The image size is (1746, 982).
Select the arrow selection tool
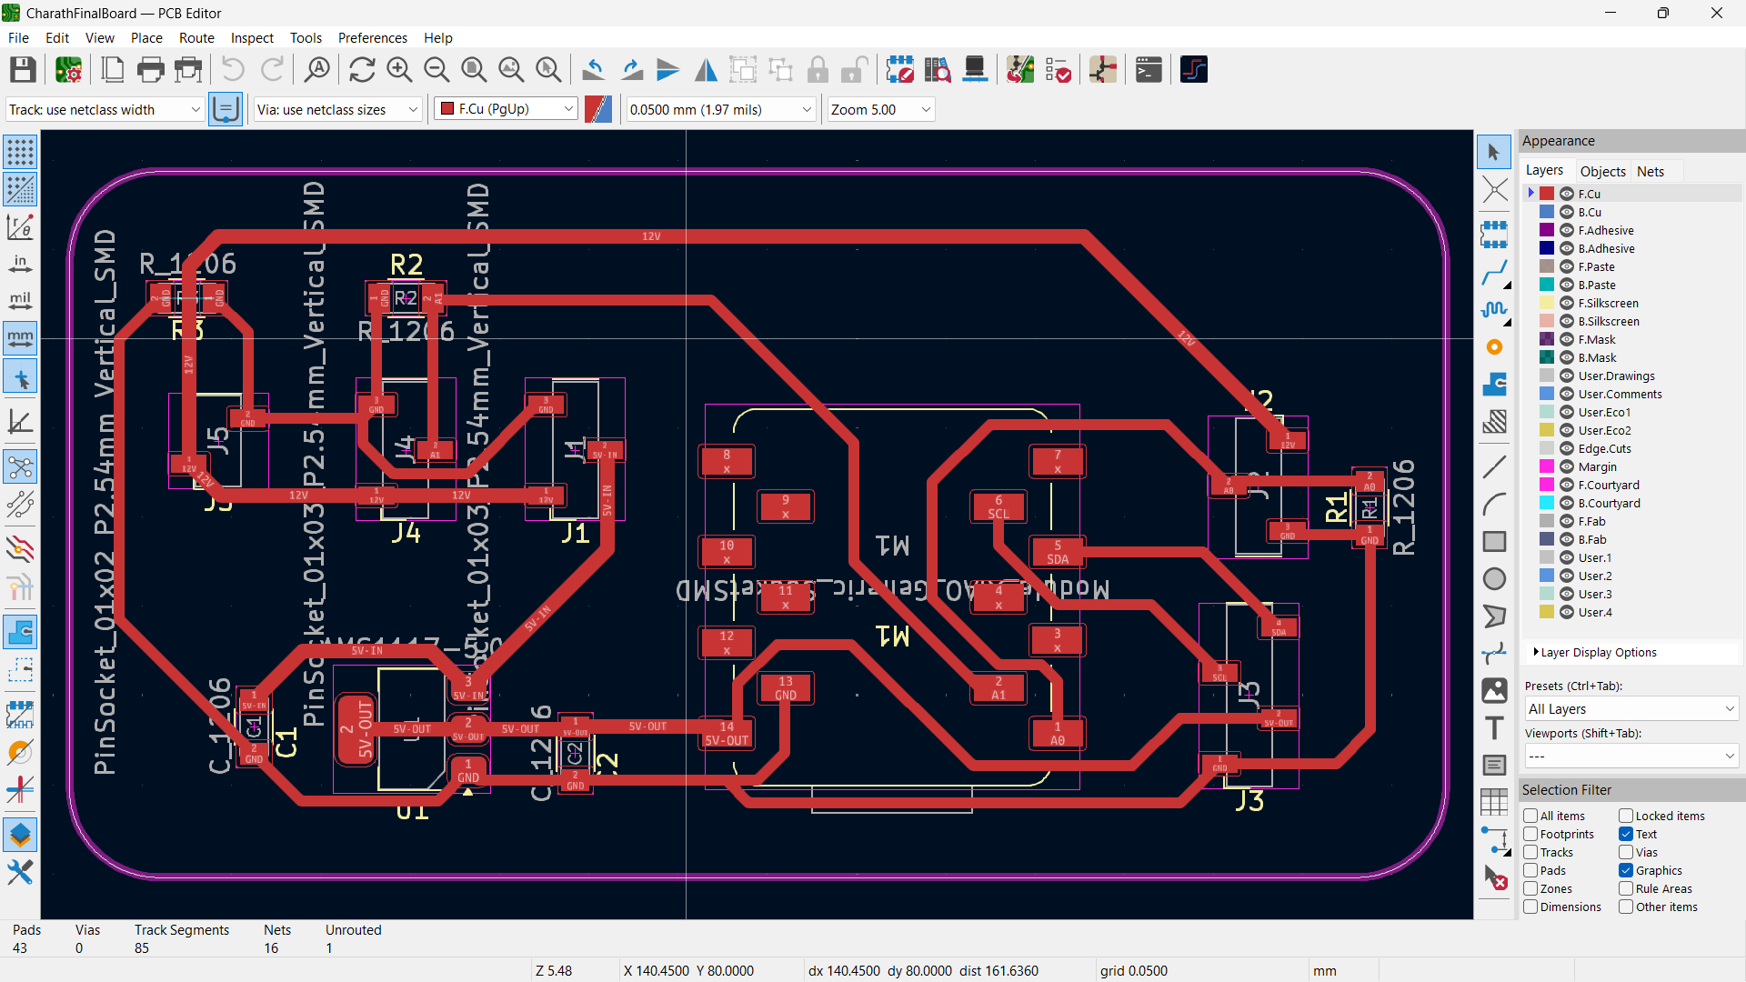click(1494, 152)
